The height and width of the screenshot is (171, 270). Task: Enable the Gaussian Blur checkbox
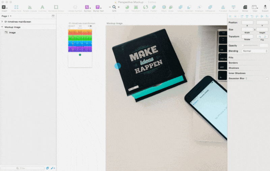click(267, 78)
